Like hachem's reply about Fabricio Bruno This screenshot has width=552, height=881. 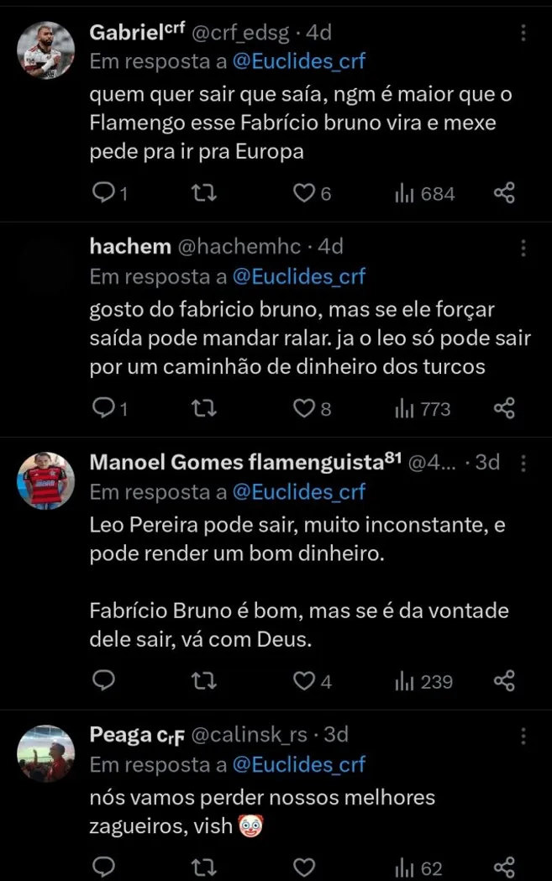302,408
